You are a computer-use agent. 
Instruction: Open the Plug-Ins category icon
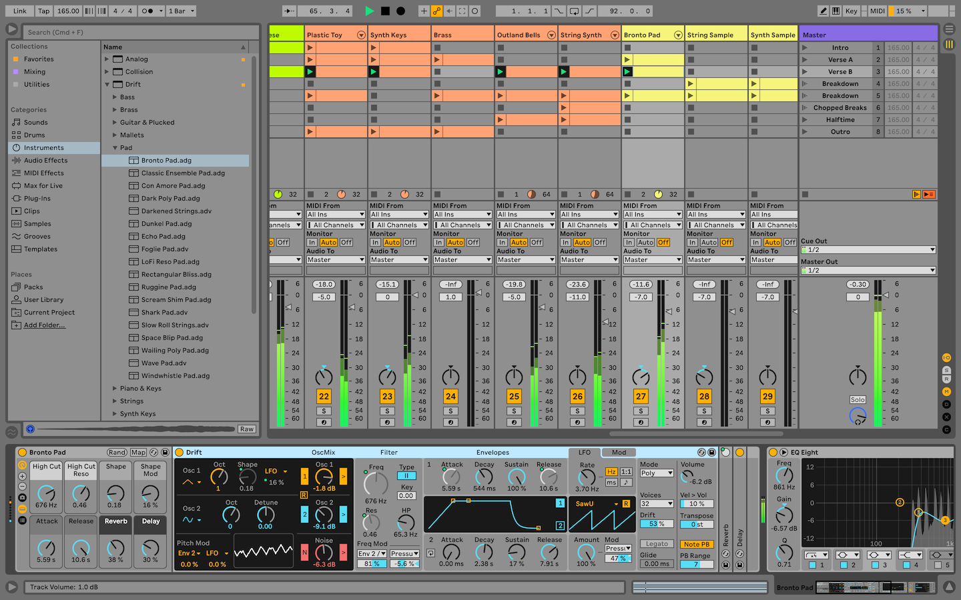click(x=17, y=198)
